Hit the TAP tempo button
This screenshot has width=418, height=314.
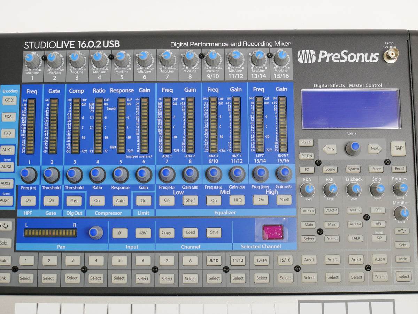[x=398, y=148]
